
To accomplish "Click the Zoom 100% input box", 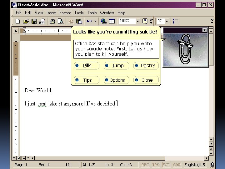I will click(127, 21).
